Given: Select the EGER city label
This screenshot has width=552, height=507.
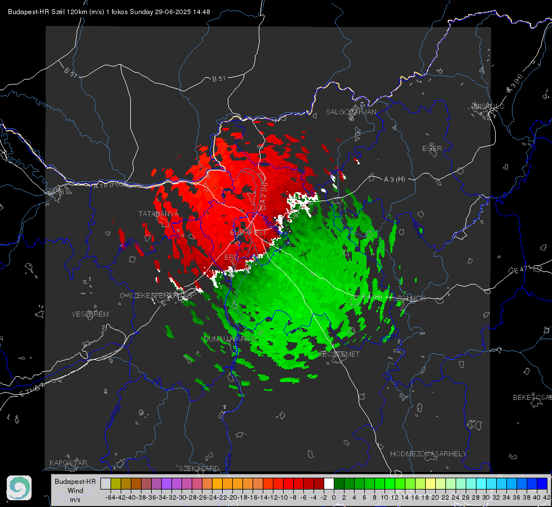Looking at the screenshot, I should click(432, 149).
